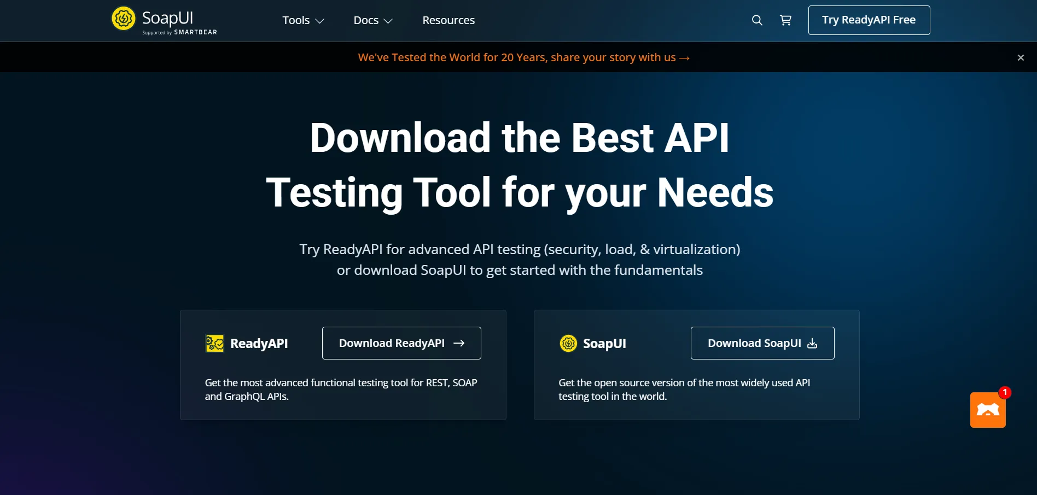Close the 20 Years announcement banner
The height and width of the screenshot is (495, 1037).
[x=1021, y=57]
